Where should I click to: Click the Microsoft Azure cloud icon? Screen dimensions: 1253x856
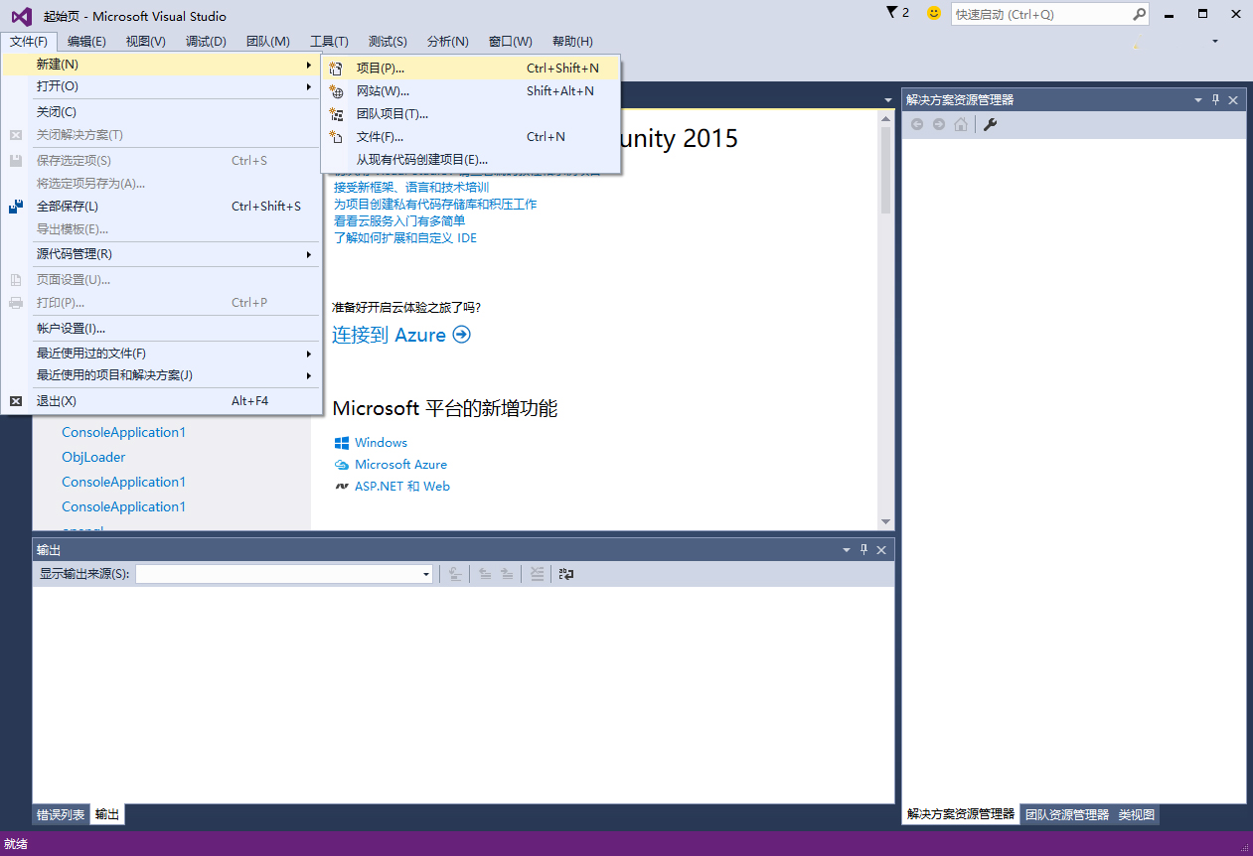[342, 465]
